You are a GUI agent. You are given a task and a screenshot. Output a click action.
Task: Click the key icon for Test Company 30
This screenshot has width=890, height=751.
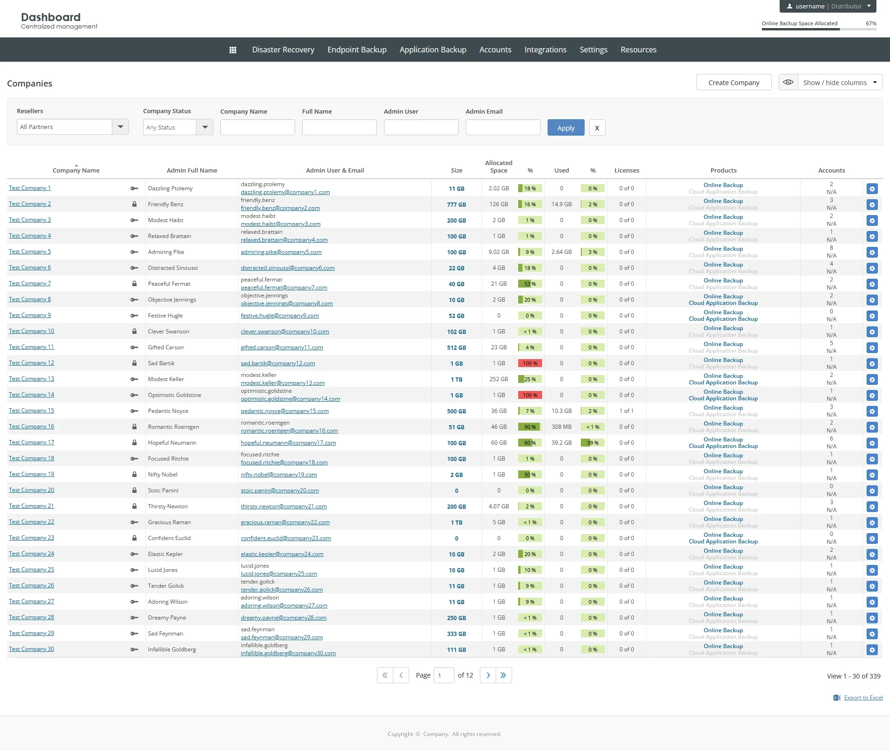pos(134,650)
